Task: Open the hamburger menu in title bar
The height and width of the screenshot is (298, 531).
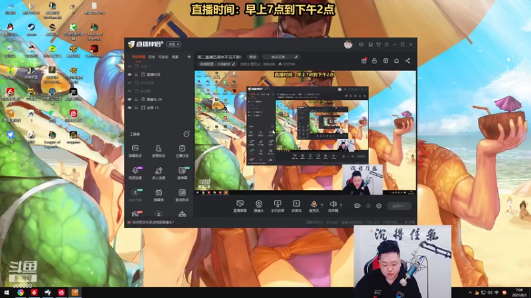Action: click(x=386, y=44)
